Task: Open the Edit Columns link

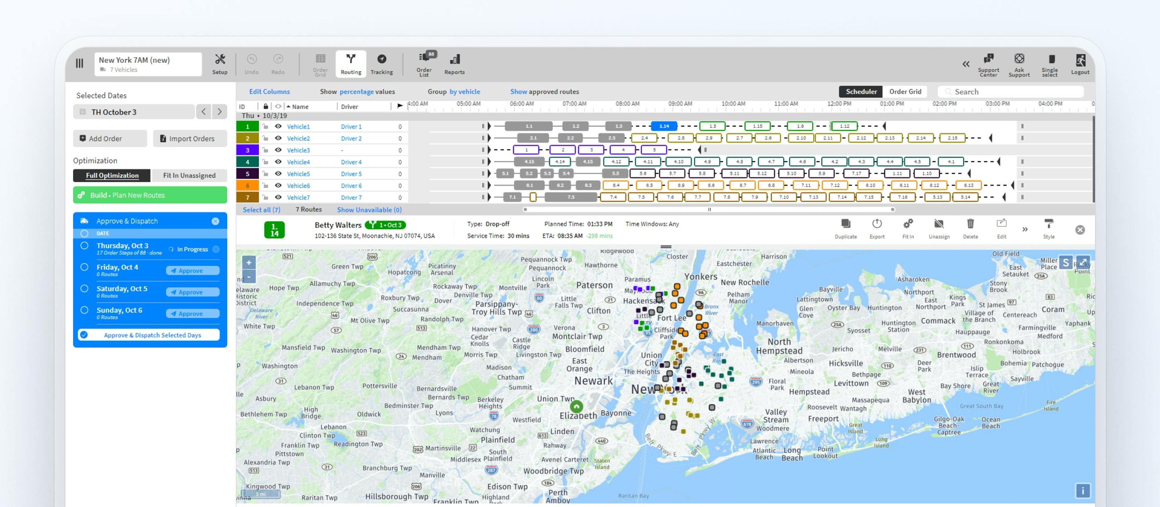Action: (x=269, y=91)
